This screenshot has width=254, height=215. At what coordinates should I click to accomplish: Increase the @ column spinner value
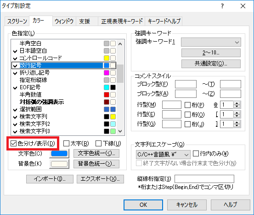[237, 103]
